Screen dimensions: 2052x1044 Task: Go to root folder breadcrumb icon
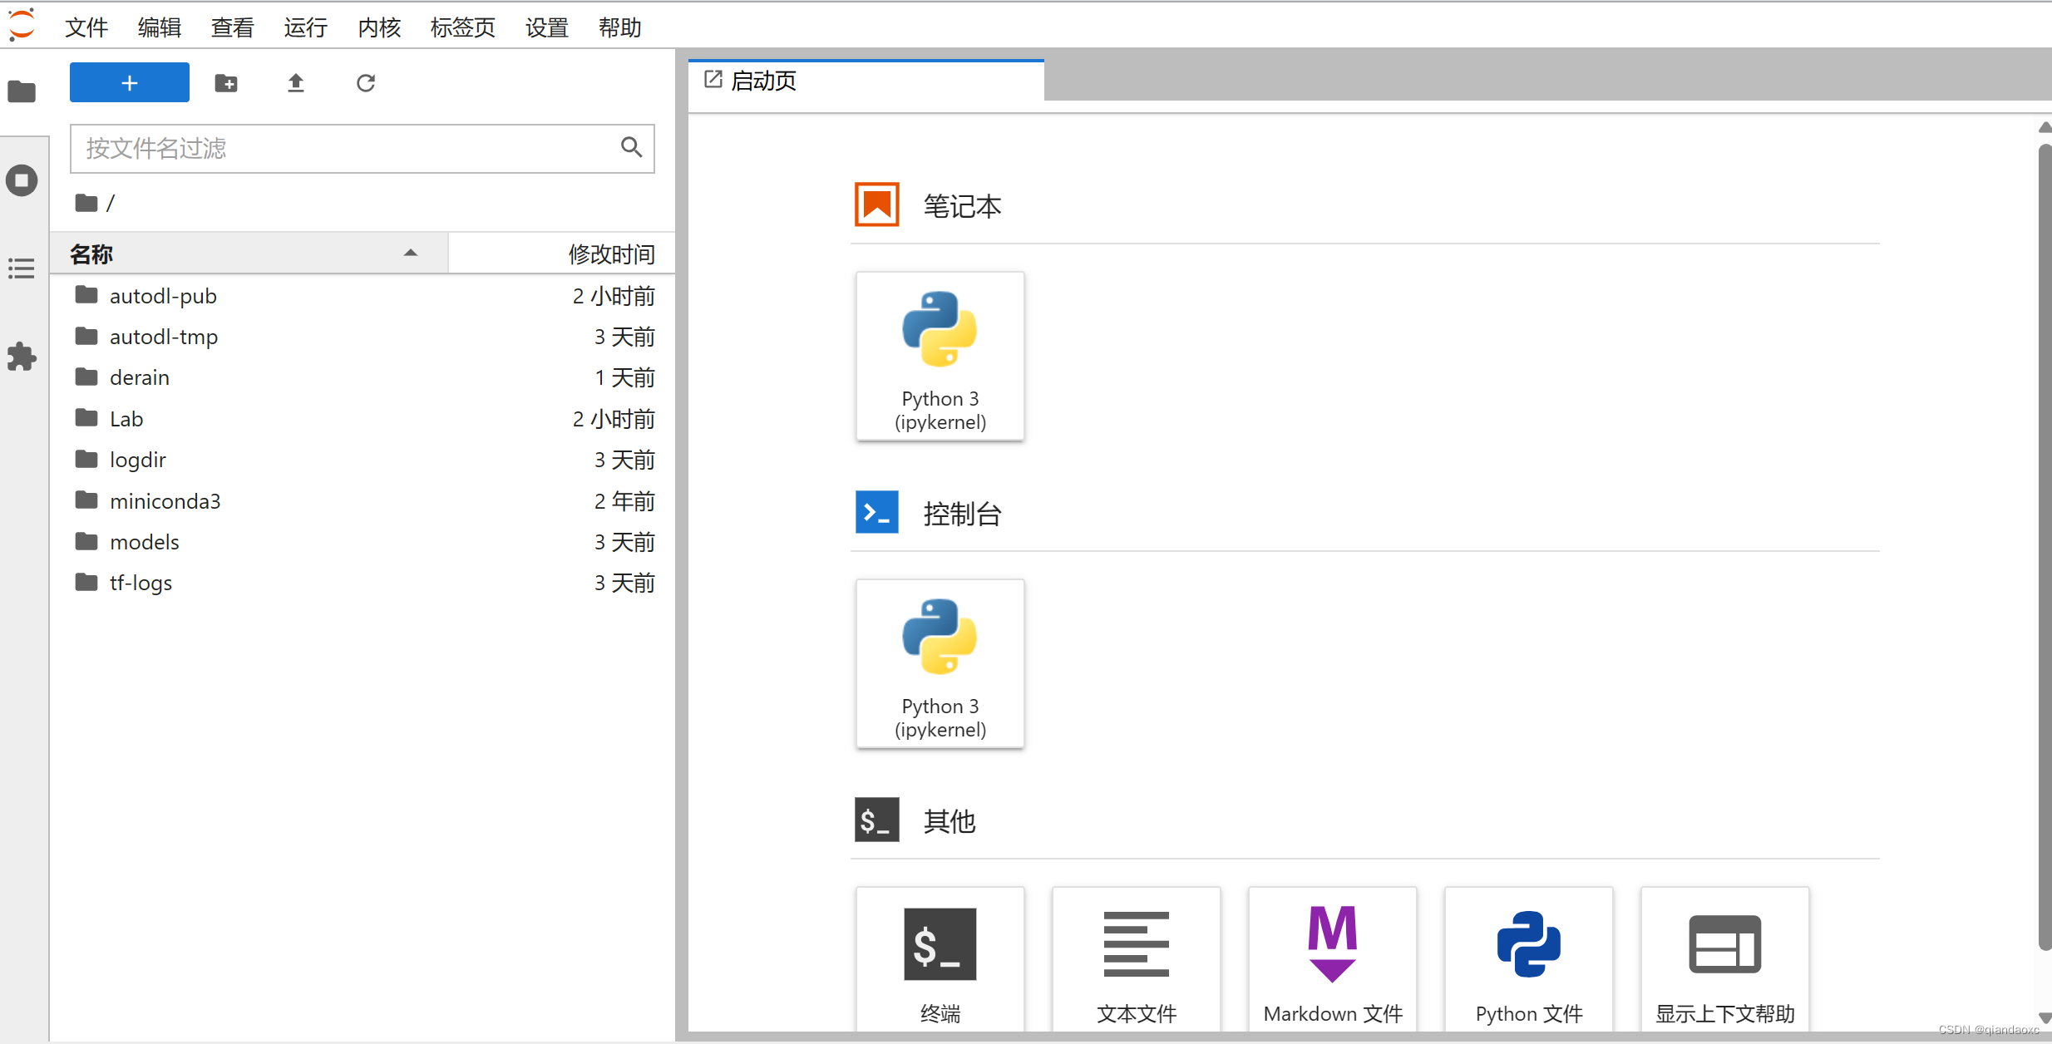(86, 203)
